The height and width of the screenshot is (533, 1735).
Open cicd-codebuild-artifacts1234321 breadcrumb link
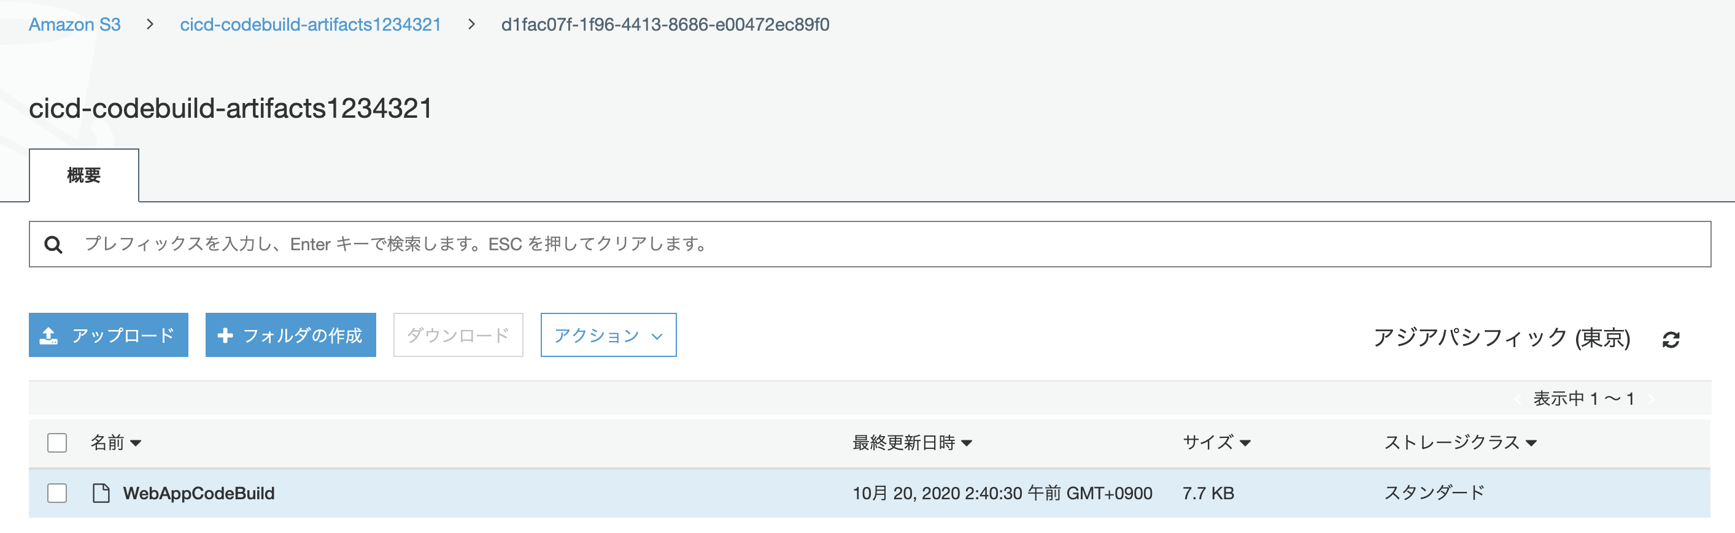tap(310, 25)
